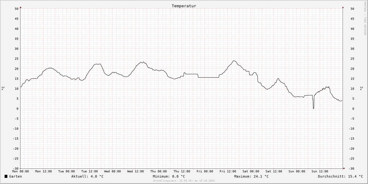Viewport: 368px width, 184px height.
Task: Select the "Fri 12:00" time axis label
Action: [x=228, y=171]
